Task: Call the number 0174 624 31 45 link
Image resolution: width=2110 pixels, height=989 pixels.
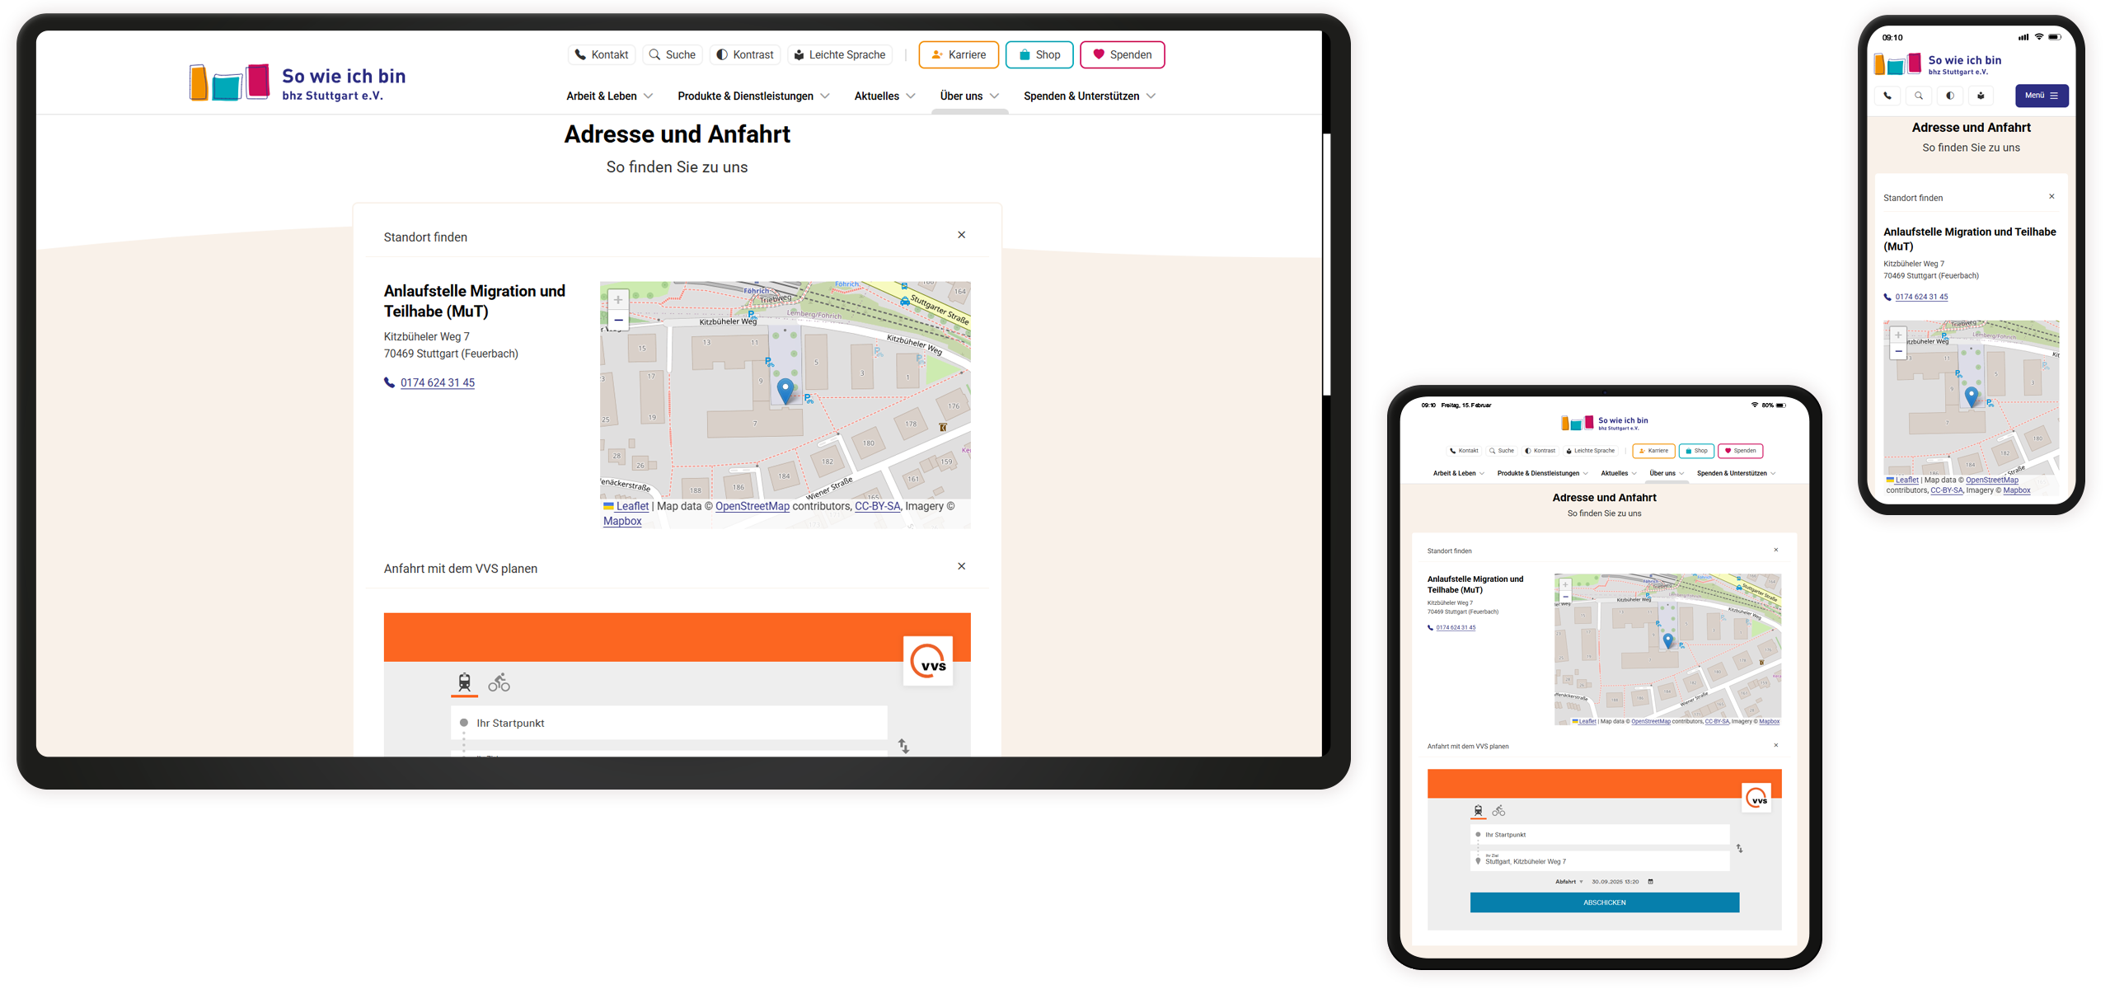Action: click(x=437, y=382)
